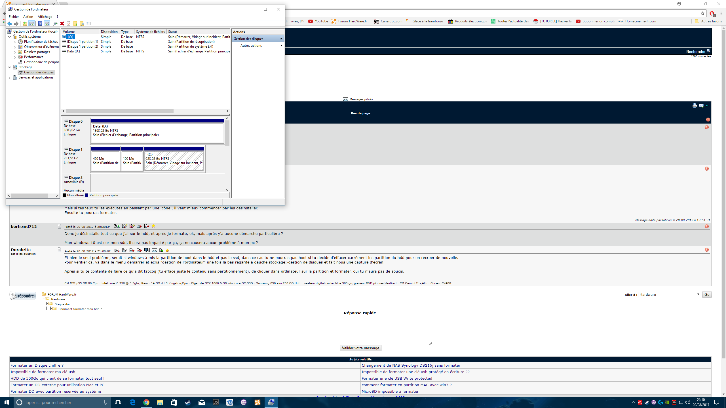Click the Steam icon in the taskbar

(x=188, y=402)
